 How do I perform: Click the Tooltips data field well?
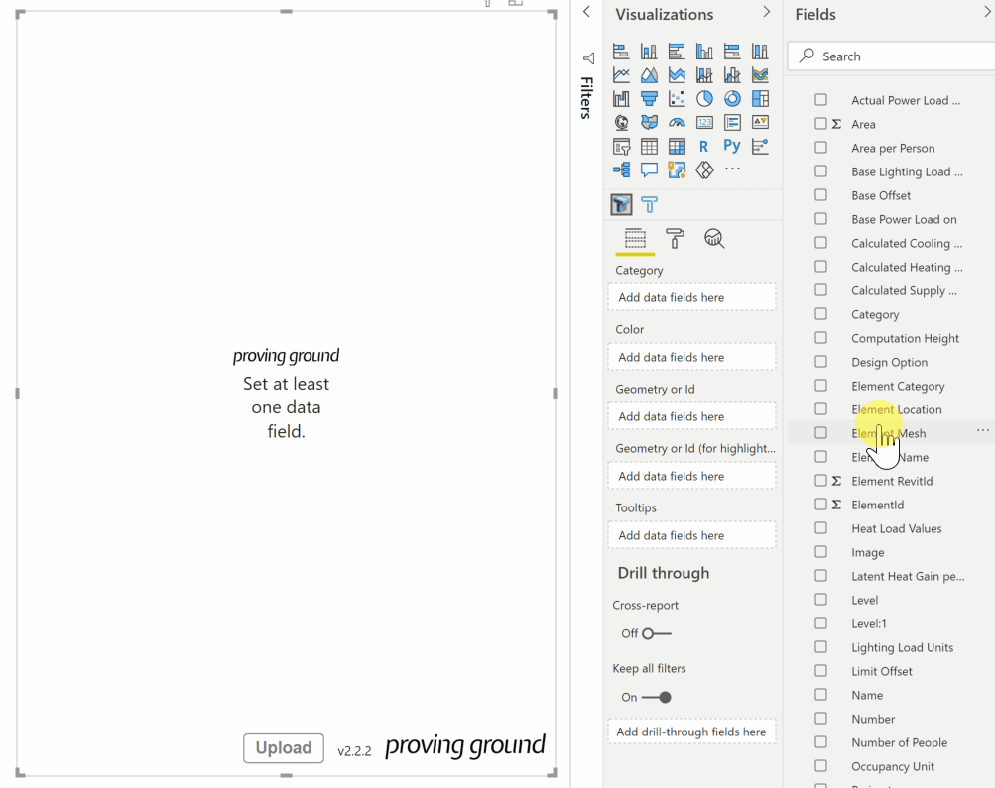[691, 535]
